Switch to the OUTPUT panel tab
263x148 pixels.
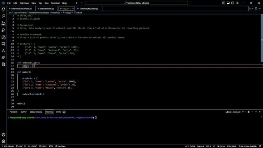coord(24,112)
